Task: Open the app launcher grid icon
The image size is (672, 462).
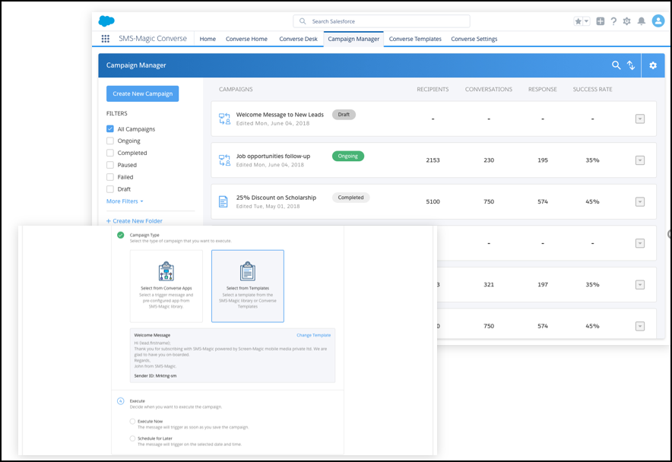Action: click(106, 39)
